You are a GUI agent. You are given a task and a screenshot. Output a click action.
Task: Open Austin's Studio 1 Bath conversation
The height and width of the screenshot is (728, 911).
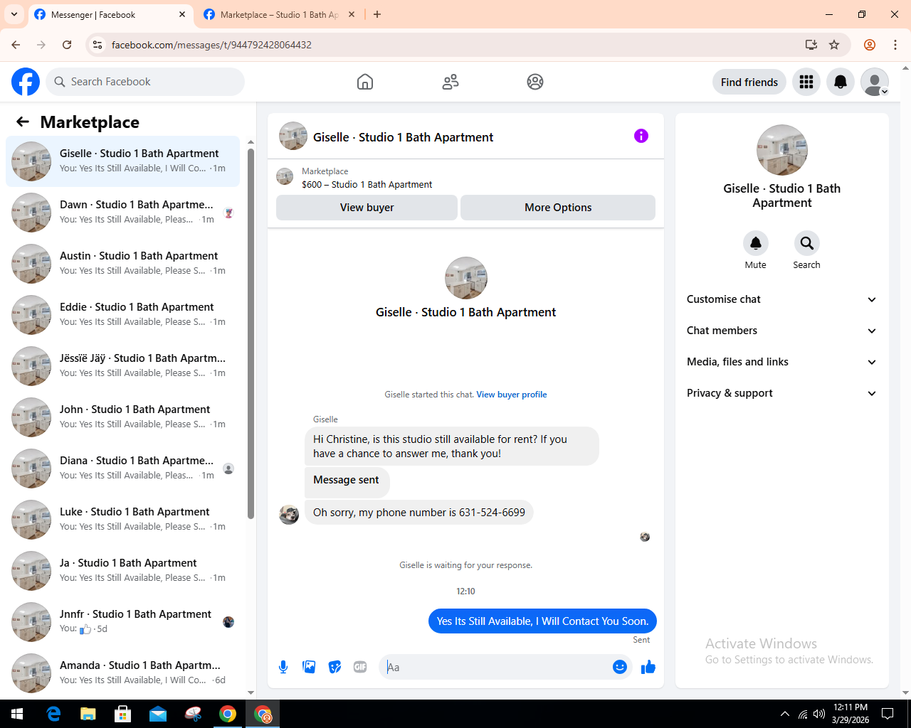(x=122, y=264)
